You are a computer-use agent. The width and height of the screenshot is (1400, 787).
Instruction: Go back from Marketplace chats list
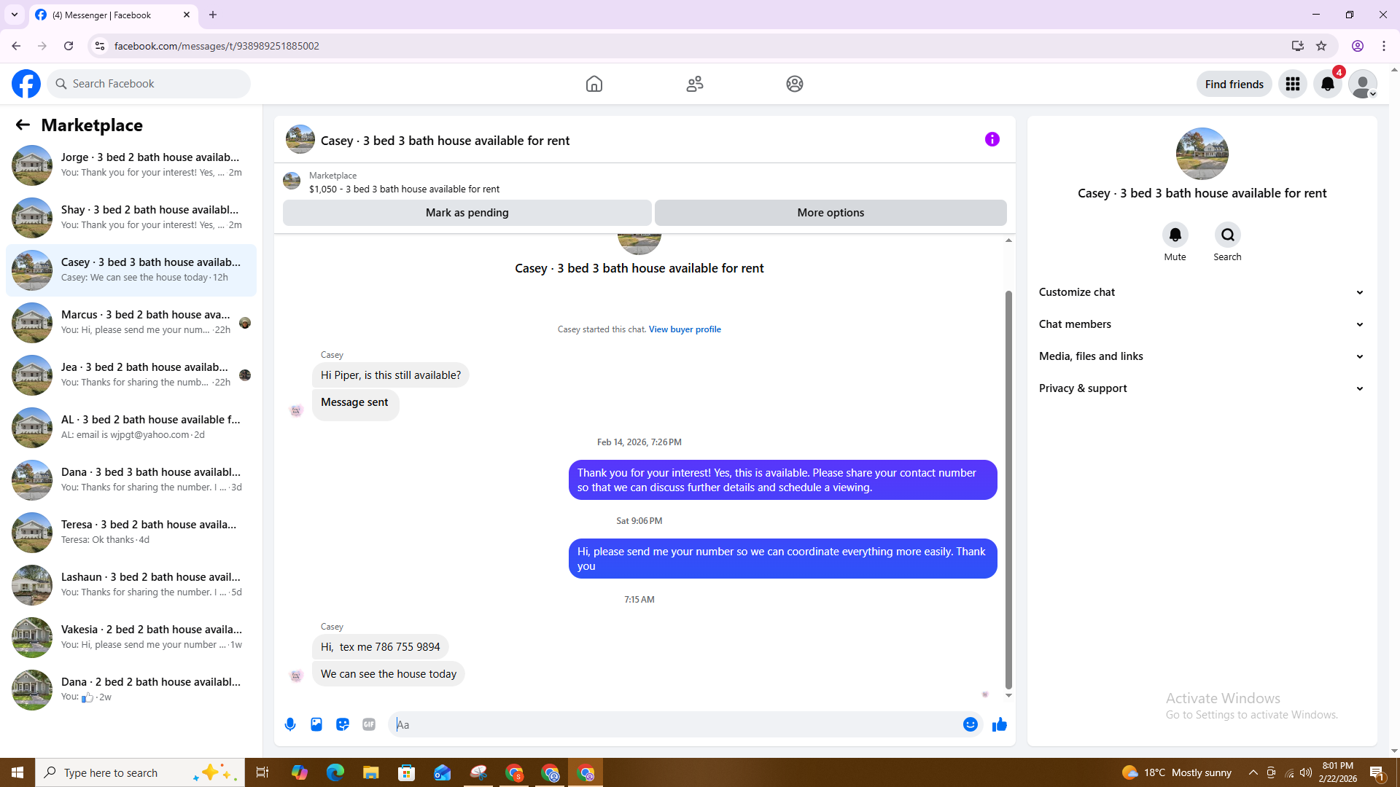(x=23, y=125)
